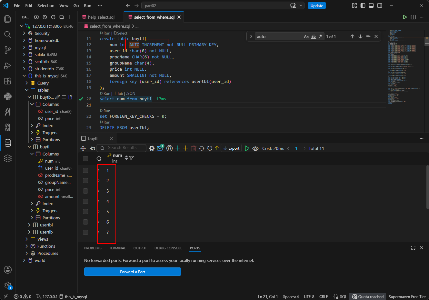The image size is (429, 300).
Task: Check the checkbox for row 5
Action: click(85, 212)
